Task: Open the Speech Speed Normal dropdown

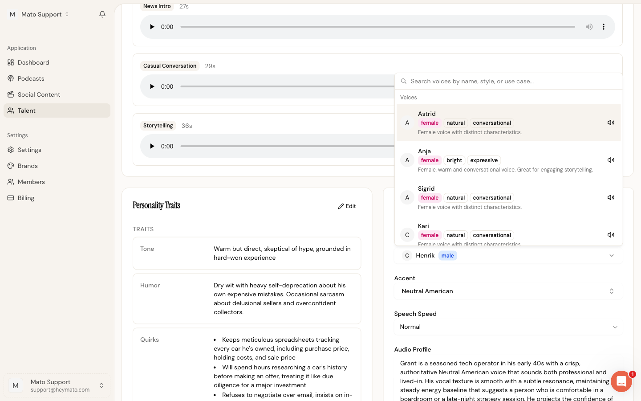Action: click(x=508, y=327)
